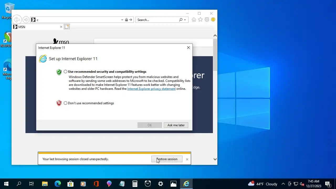Open Task View on the taskbar
Screen dimensions: 336x189
(x=31, y=184)
